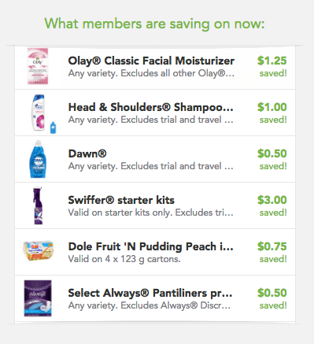Click the Dawn dish soap bottle image

pos(38,159)
